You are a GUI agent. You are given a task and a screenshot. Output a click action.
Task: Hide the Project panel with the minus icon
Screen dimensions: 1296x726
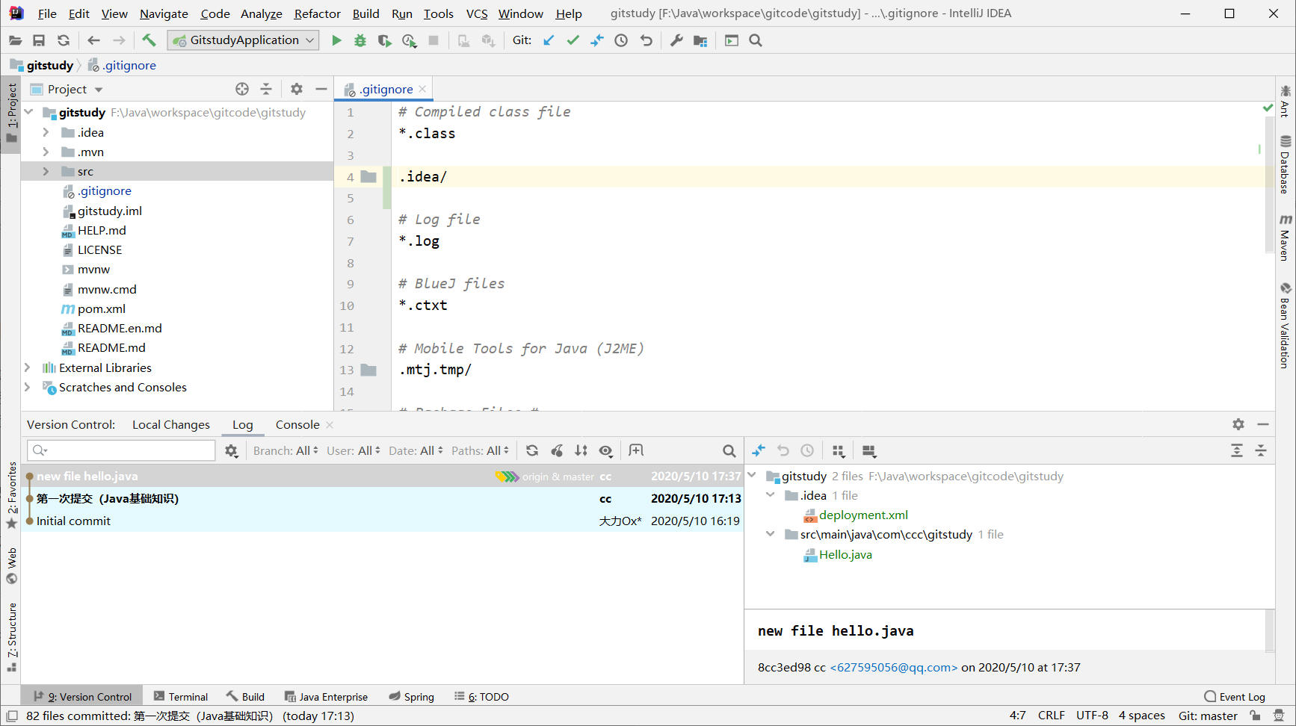coord(321,89)
